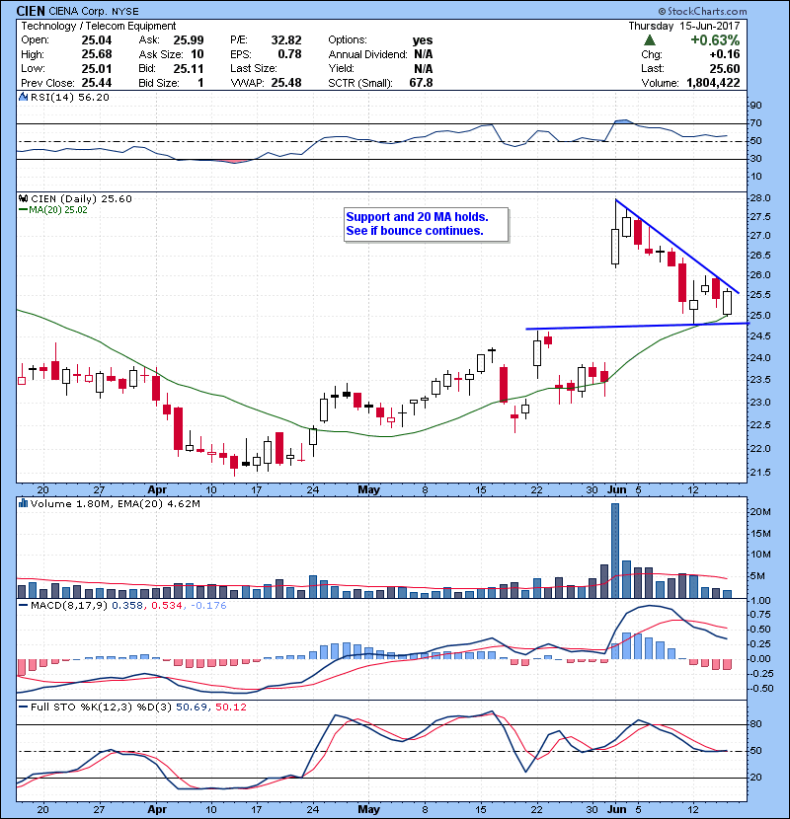Click the Volume value 1,804,422
This screenshot has height=819, width=790.
pyautogui.click(x=713, y=83)
